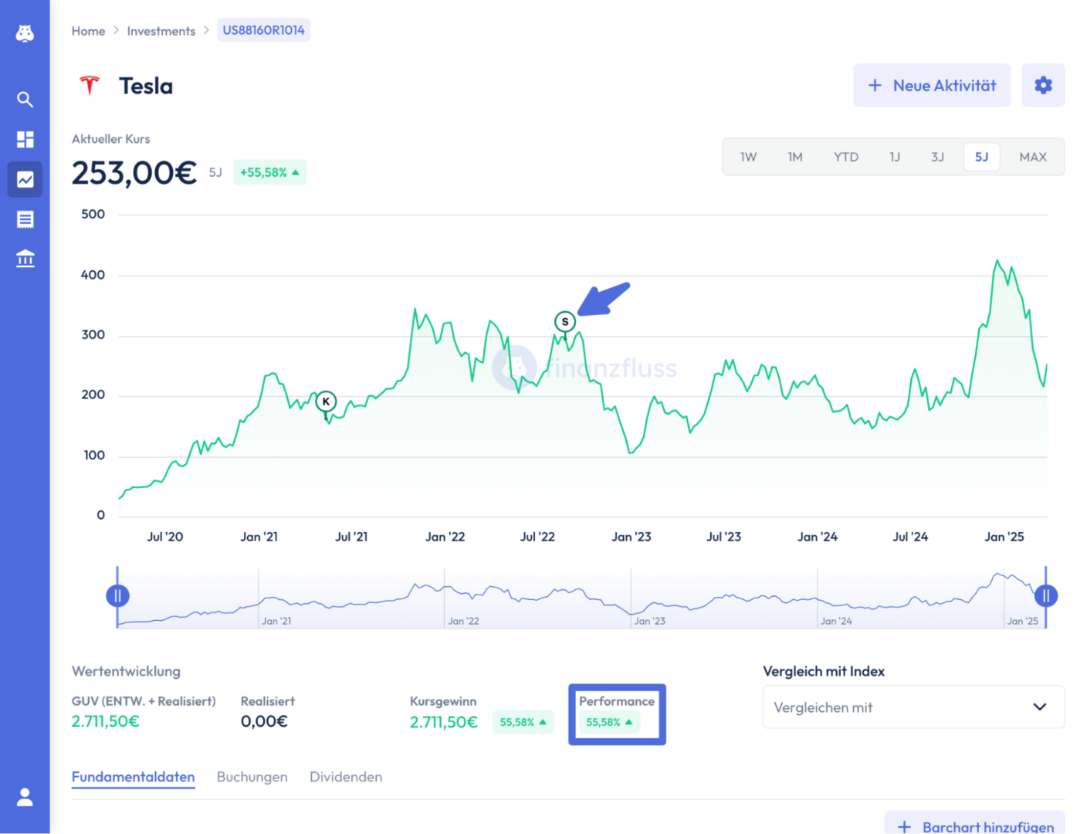Select the MAX time range
This screenshot has height=834, width=1087.
[1033, 157]
